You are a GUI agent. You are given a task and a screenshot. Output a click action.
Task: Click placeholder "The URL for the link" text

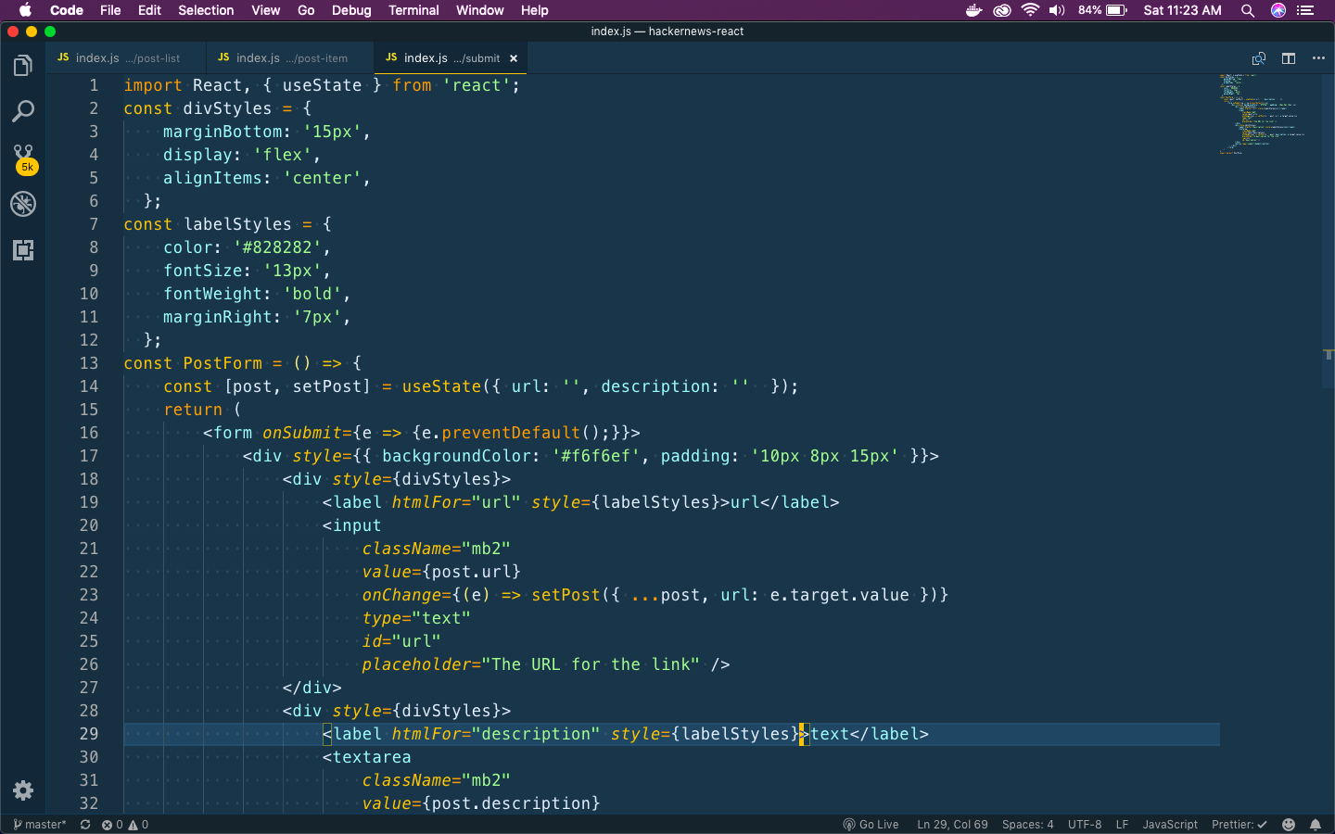click(x=591, y=664)
